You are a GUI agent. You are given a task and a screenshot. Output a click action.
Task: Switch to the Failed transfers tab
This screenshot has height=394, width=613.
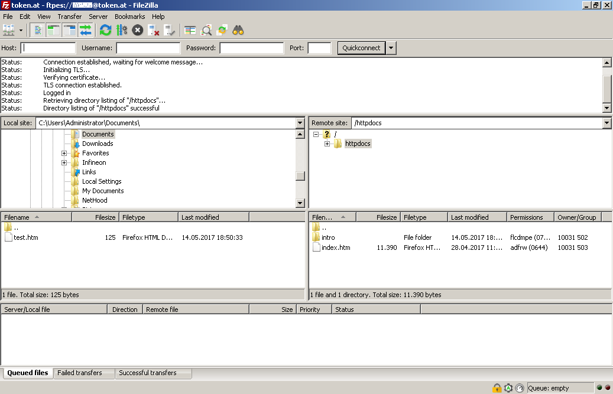80,373
